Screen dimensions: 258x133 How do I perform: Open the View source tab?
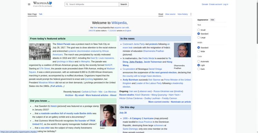click(170, 14)
